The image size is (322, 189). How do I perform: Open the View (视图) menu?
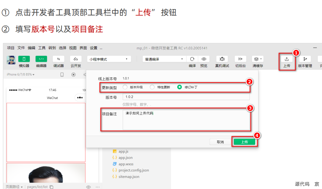pyautogui.click(x=73, y=48)
